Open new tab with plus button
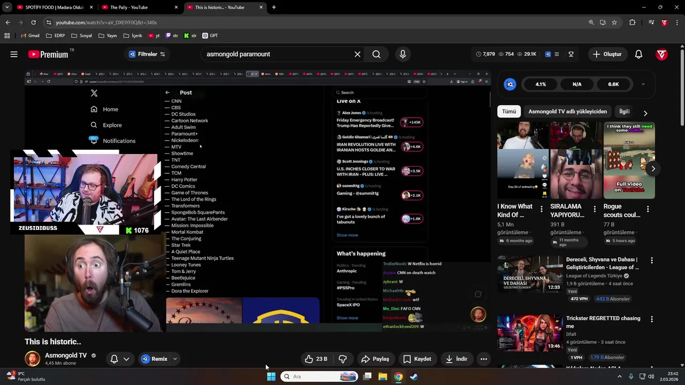685x385 pixels. pos(274,7)
